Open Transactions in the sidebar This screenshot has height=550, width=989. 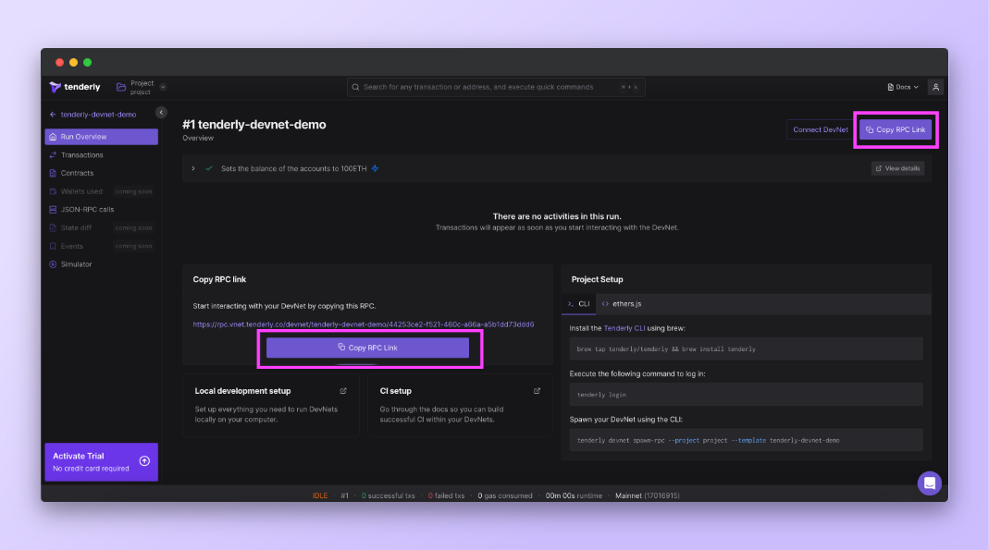tap(81, 155)
